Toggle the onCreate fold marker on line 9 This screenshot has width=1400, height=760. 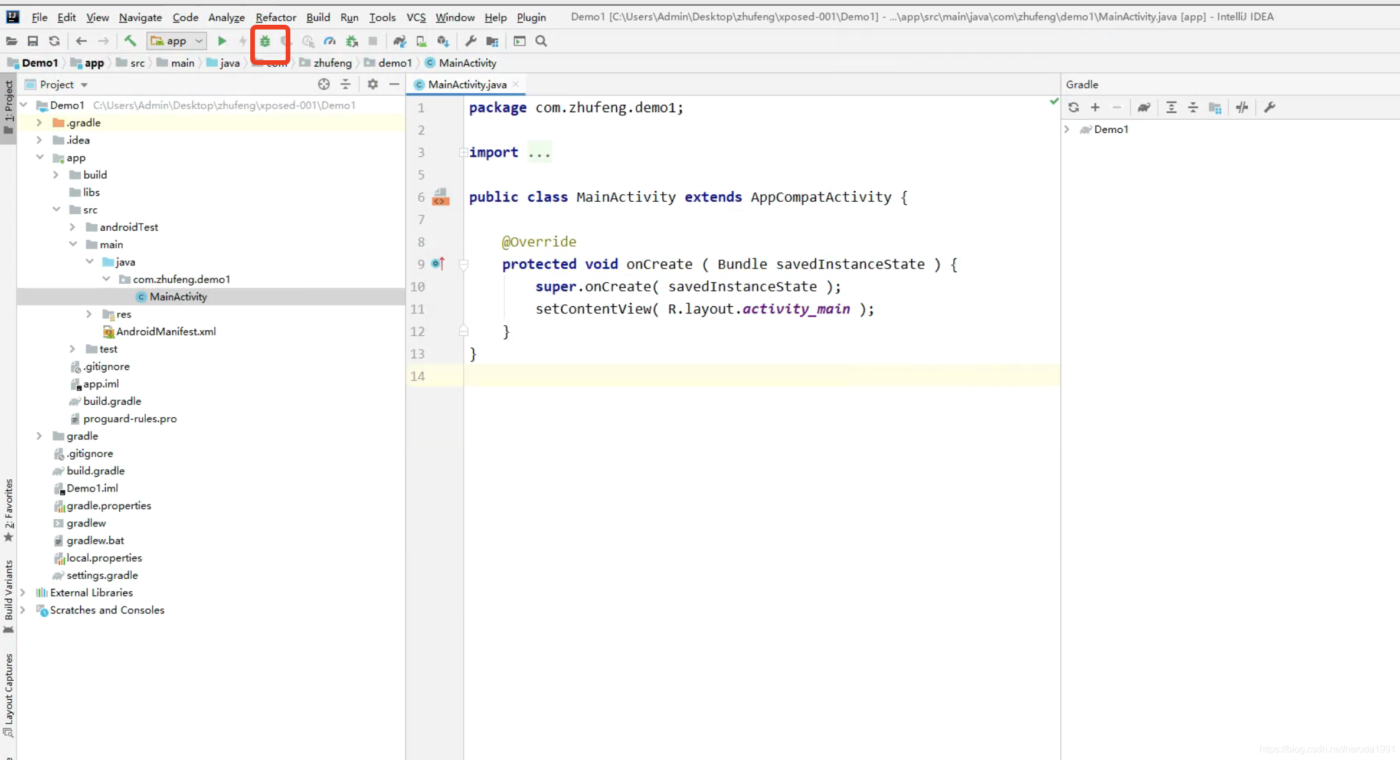tap(463, 264)
